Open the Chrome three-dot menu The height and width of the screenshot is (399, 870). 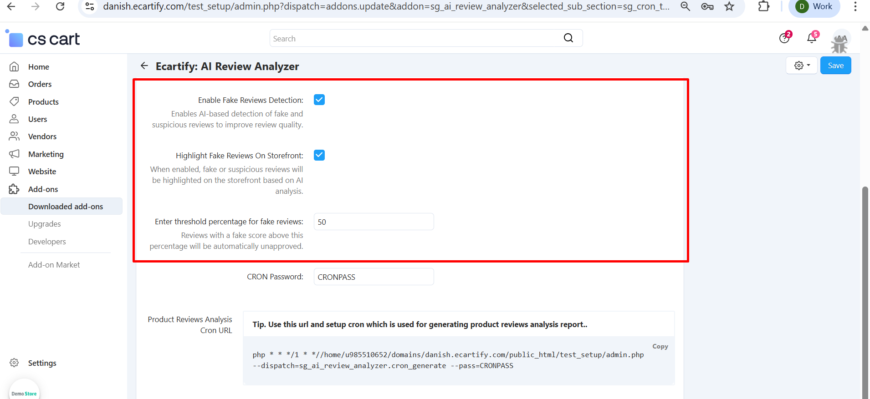coord(855,6)
